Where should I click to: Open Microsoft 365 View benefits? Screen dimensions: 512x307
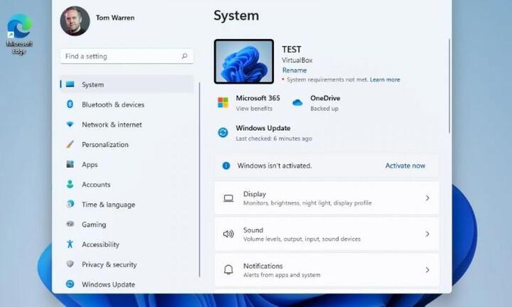click(x=258, y=103)
